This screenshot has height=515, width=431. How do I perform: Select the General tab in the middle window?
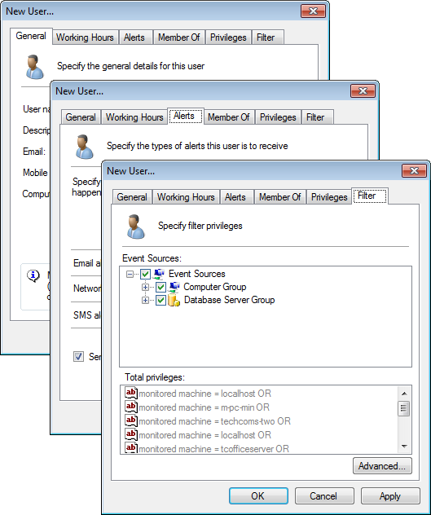[x=81, y=117]
